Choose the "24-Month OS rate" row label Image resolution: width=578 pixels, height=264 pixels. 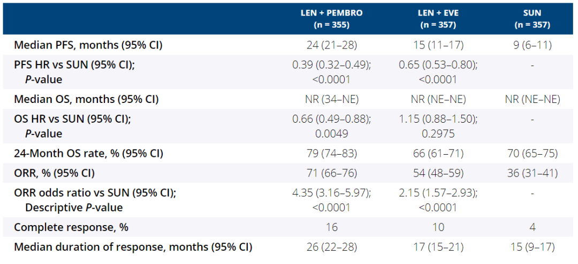(x=88, y=154)
